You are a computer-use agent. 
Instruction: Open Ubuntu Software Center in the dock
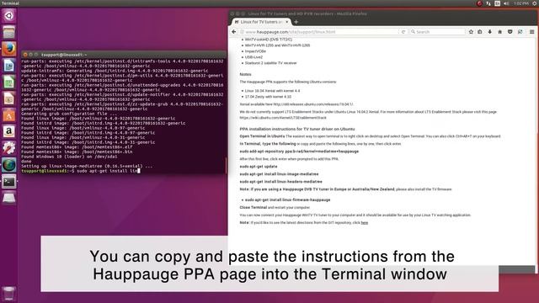[9, 115]
